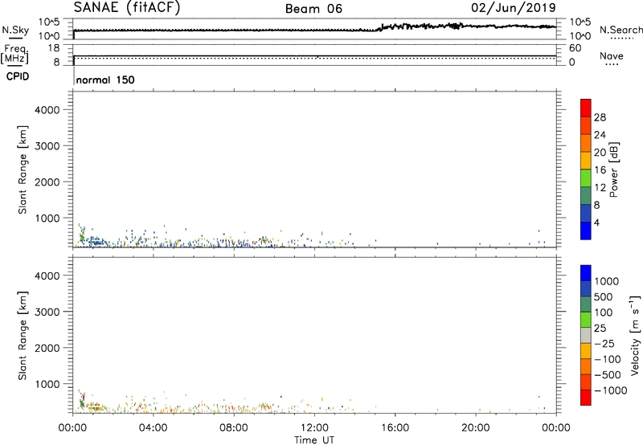Click the Time UT axis title

tap(314, 440)
